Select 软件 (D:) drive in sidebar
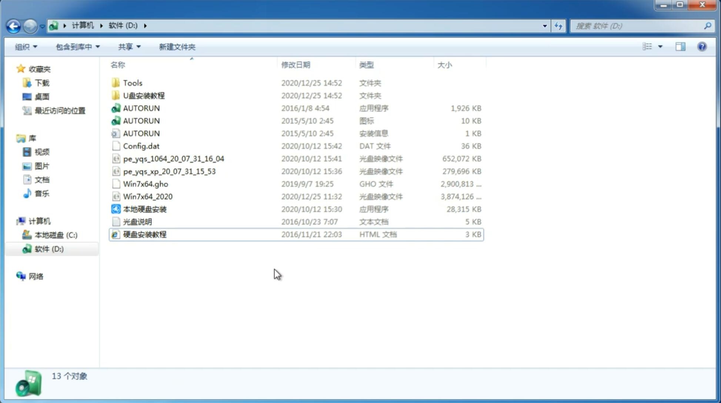Screen dimensions: 721x403 [49, 249]
